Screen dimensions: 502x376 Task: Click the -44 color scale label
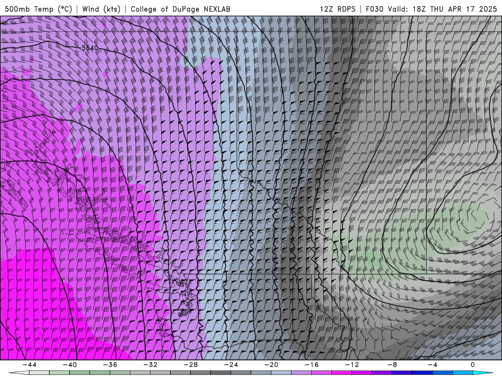click(29, 365)
